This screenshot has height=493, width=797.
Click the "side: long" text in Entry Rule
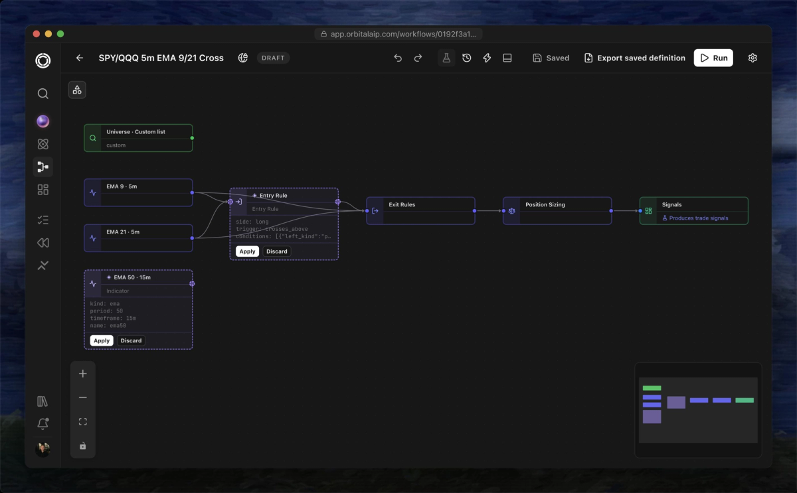tap(252, 222)
